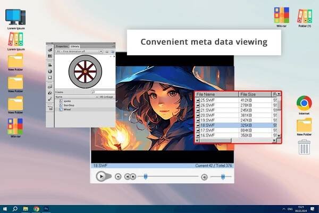Mute audio with the speaker icon
This screenshot has height=213, width=319.
(204, 177)
